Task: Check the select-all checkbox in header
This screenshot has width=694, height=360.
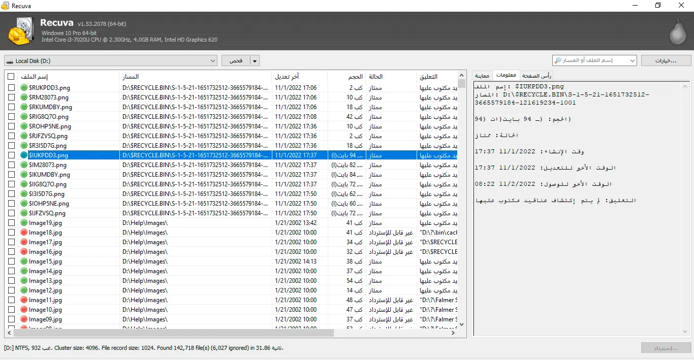Action: coord(11,77)
